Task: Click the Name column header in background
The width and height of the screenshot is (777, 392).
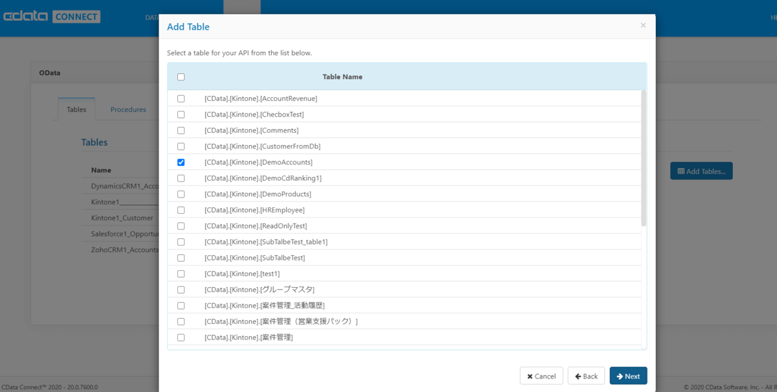Action: [101, 170]
